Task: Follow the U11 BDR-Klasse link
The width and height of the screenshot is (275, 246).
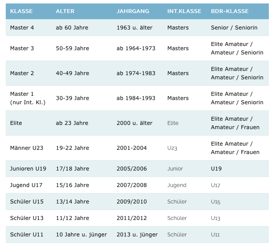Action: click(216, 235)
